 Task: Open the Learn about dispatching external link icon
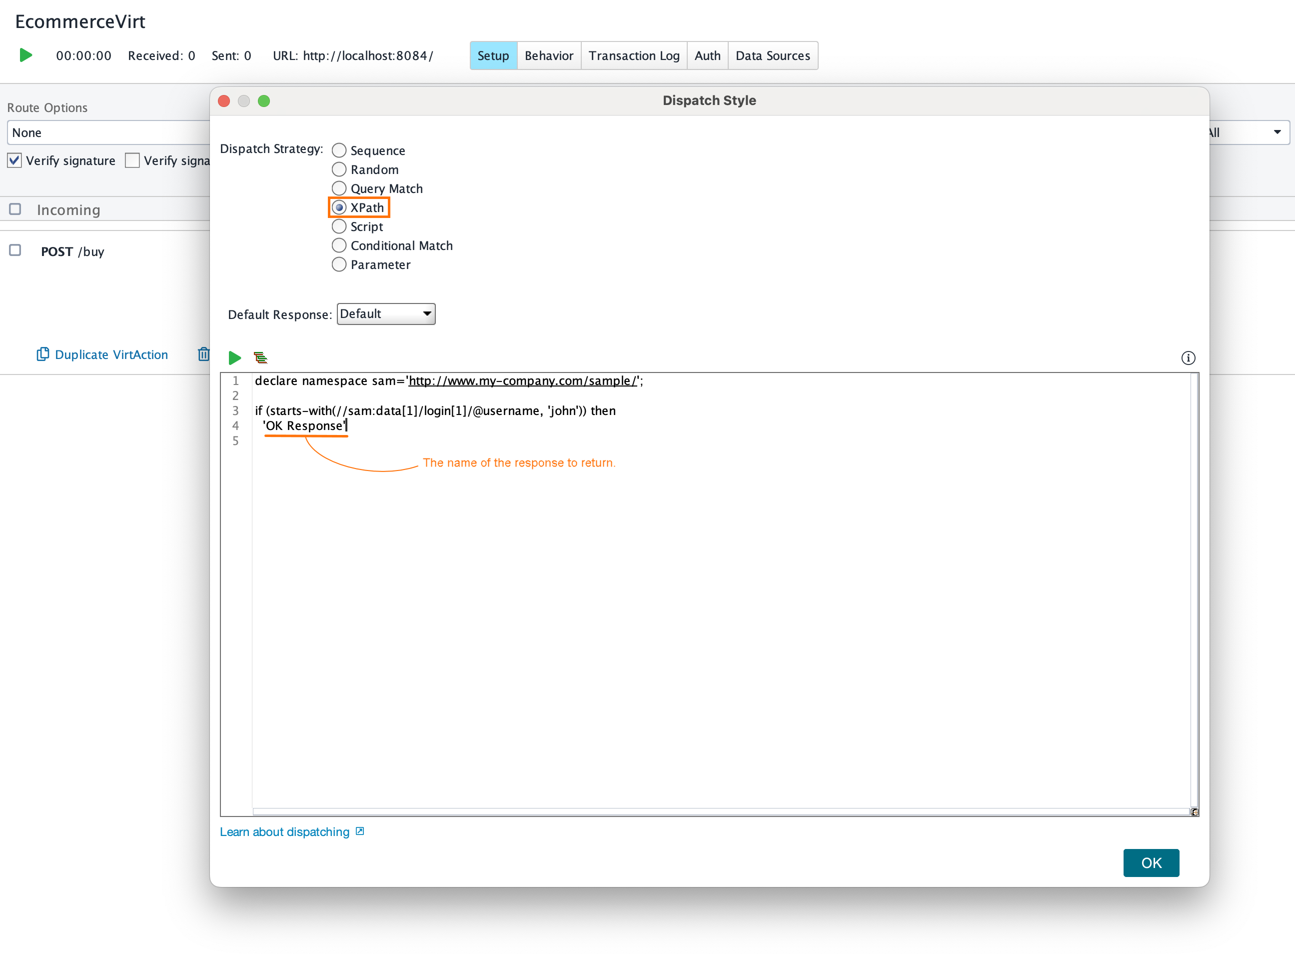click(359, 831)
